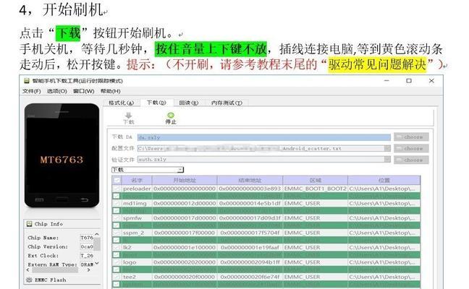Open the 窗口(W) menu
The width and height of the screenshot is (469, 289).
(84, 91)
